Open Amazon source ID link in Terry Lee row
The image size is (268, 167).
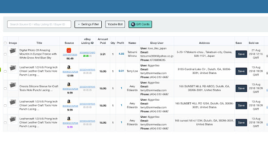[x=70, y=71]
